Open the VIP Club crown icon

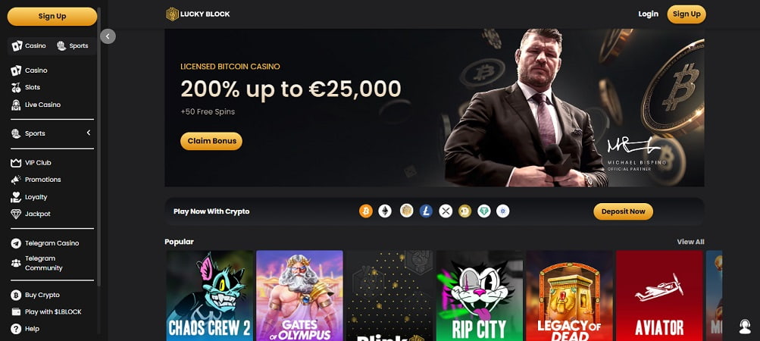[16, 163]
